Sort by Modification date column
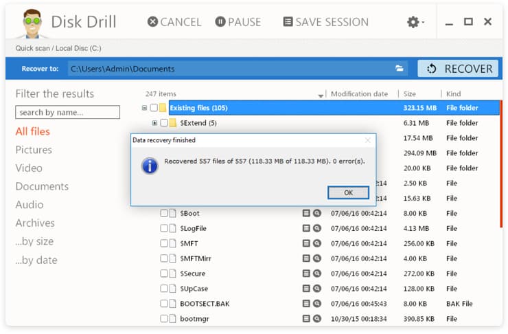The width and height of the screenshot is (508, 334). click(359, 93)
